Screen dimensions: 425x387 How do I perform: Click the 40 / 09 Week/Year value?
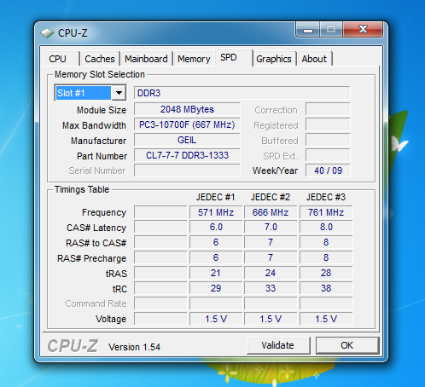[x=328, y=170]
